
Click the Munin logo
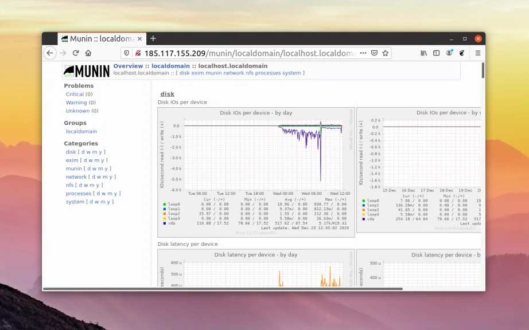pyautogui.click(x=87, y=71)
